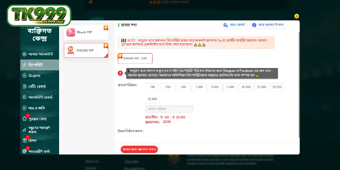Click the Deposit tag icon

coord(25,65)
